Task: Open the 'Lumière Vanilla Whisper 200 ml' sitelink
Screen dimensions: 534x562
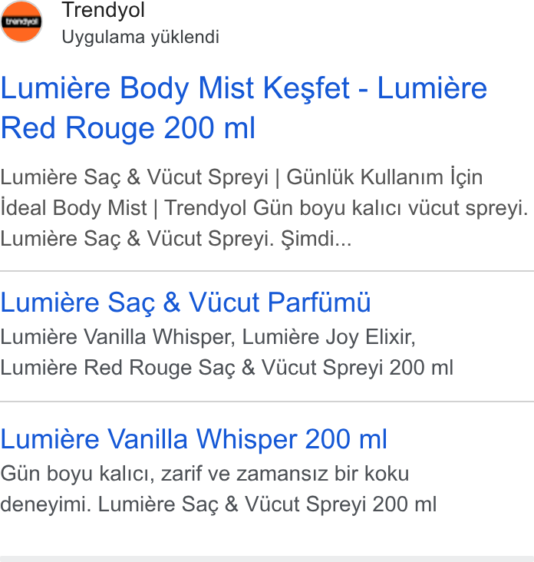Action: coord(194,439)
